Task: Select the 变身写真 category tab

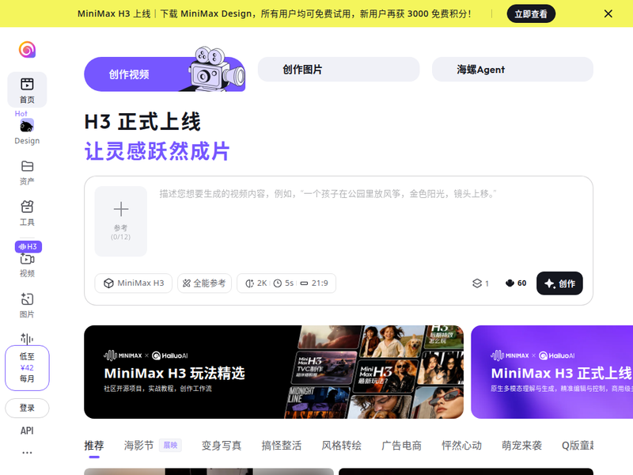Action: click(x=222, y=446)
